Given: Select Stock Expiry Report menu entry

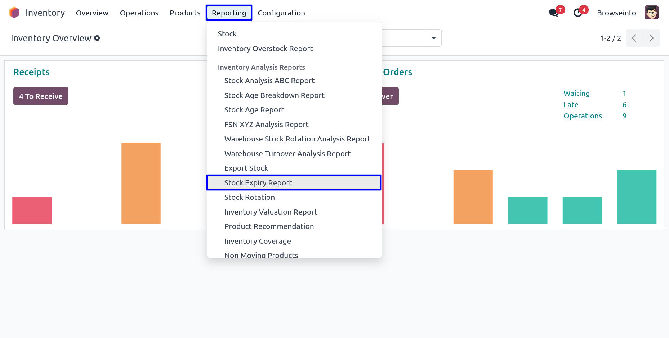Looking at the screenshot, I should (258, 183).
